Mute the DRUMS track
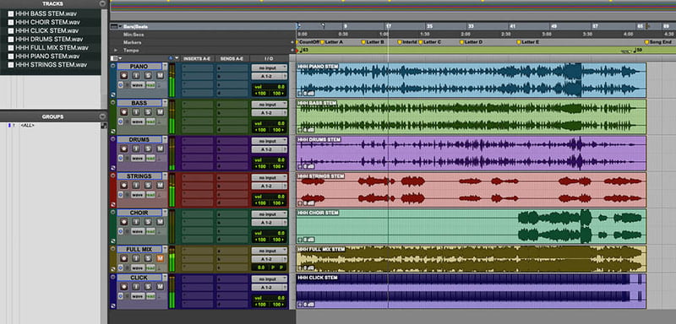The height and width of the screenshot is (324, 676). [161, 148]
